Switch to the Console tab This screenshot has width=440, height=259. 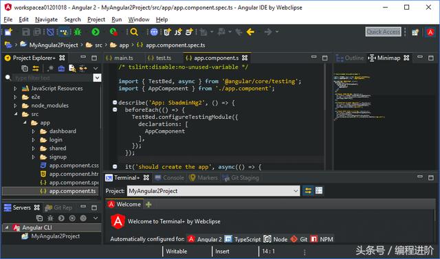pos(170,178)
